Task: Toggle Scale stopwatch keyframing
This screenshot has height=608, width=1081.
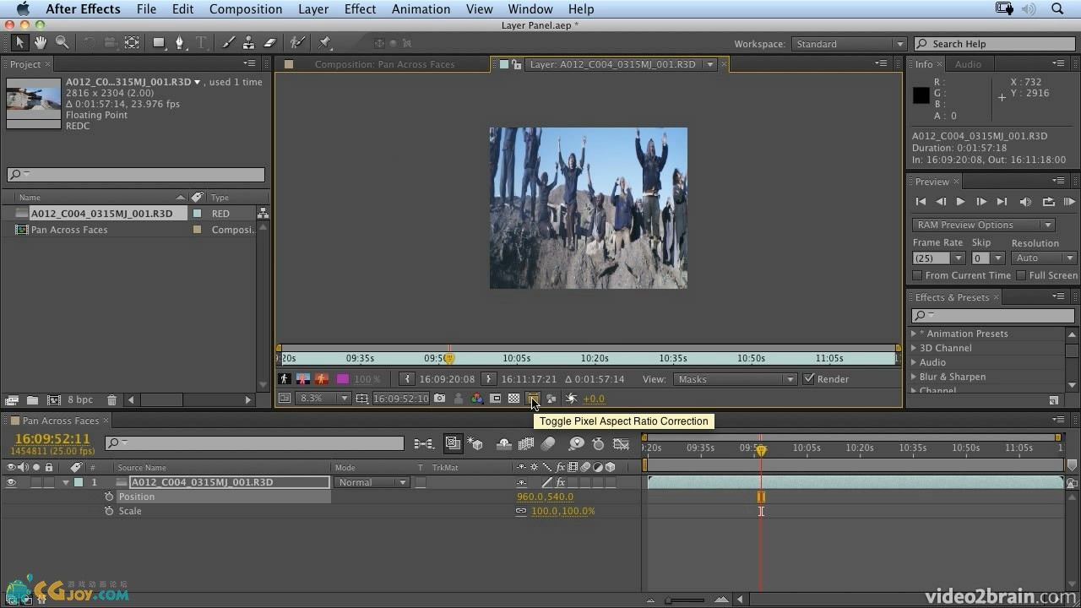Action: pos(109,511)
